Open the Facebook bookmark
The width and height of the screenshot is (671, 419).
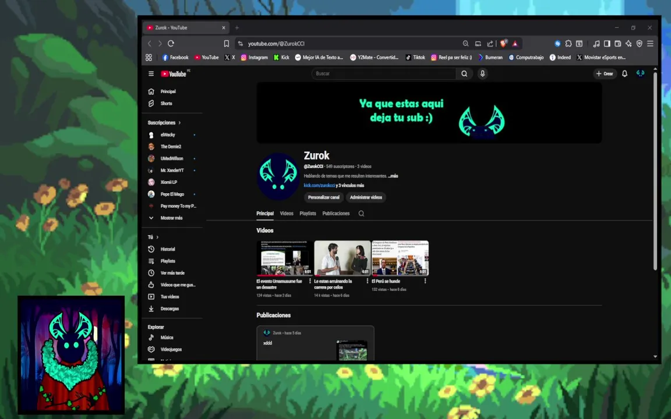point(175,57)
